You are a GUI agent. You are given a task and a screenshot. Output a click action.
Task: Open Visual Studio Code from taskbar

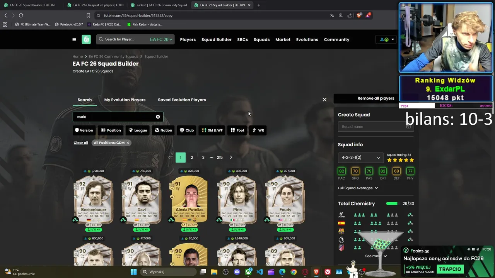click(x=259, y=272)
